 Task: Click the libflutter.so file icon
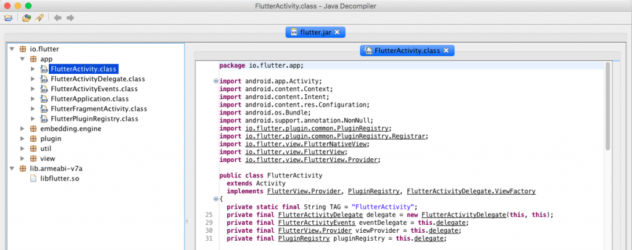coord(34,178)
